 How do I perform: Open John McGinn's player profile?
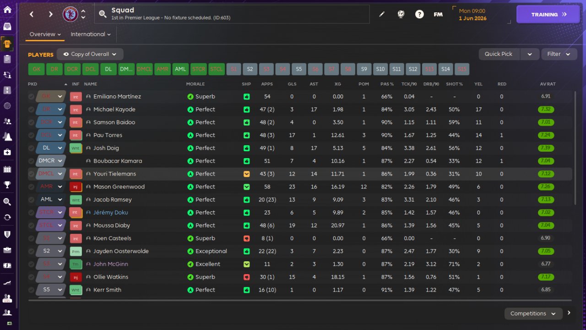pos(110,264)
